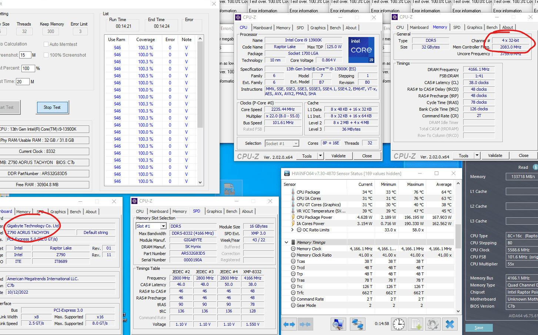
Task: Click up arrow of test list scrollbar
Action: pyautogui.click(x=200, y=38)
